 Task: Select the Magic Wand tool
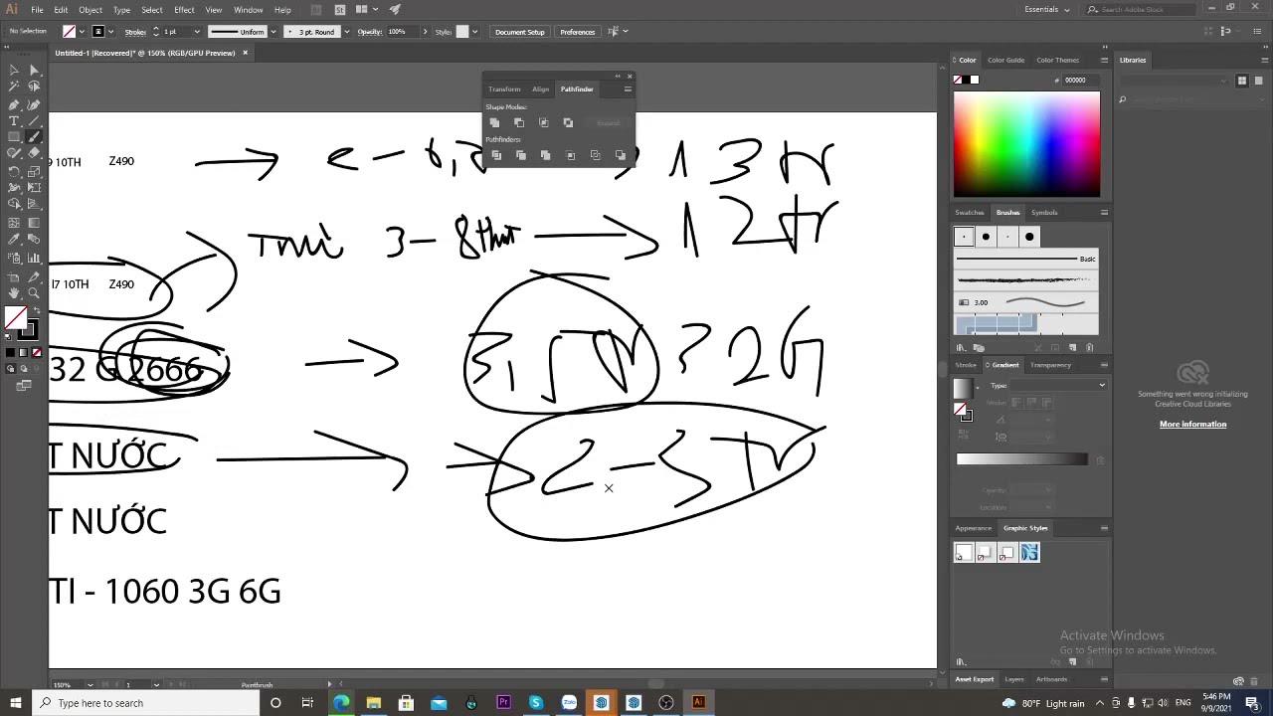click(x=14, y=88)
